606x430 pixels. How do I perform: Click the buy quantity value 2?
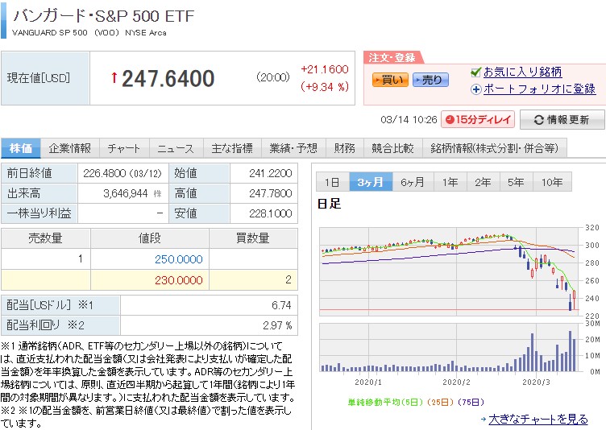coord(288,279)
